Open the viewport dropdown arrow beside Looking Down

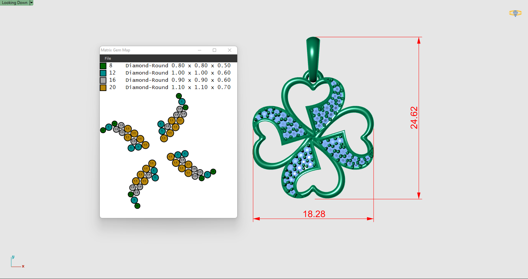coord(31,3)
